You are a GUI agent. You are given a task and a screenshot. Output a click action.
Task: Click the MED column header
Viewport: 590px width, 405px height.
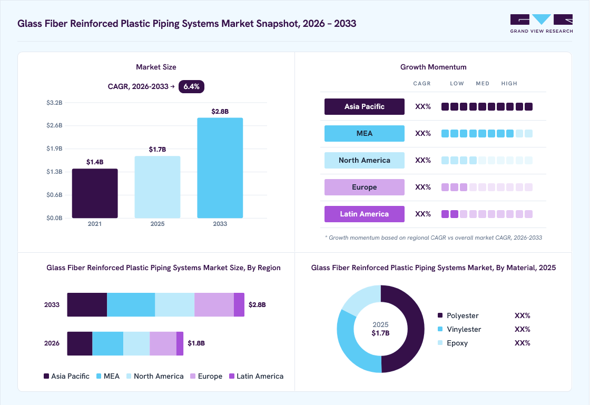[483, 84]
